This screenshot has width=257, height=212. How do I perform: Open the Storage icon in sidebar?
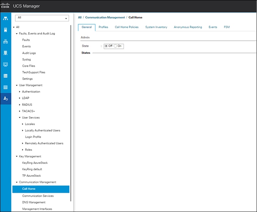click(5, 76)
